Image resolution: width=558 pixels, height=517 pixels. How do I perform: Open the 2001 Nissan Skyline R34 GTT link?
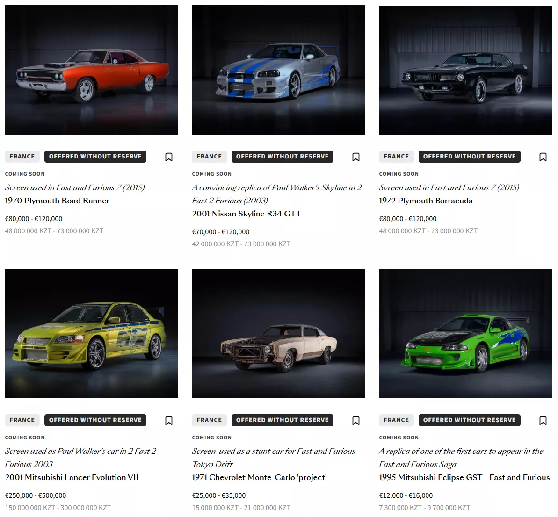tap(246, 214)
